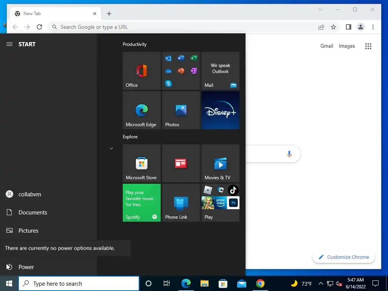Open Task View on the taskbar

167,283
